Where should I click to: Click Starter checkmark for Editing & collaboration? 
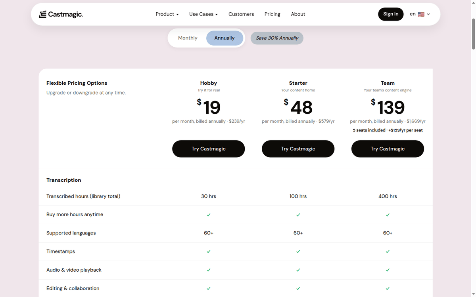(x=298, y=288)
